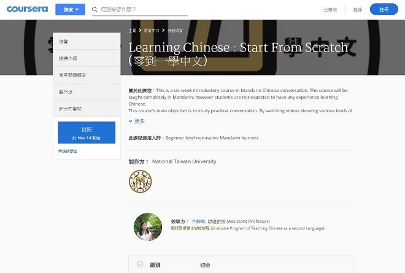Select the 常見問題解答 FAQ sidebar item
The height and width of the screenshot is (273, 405).
(x=87, y=75)
